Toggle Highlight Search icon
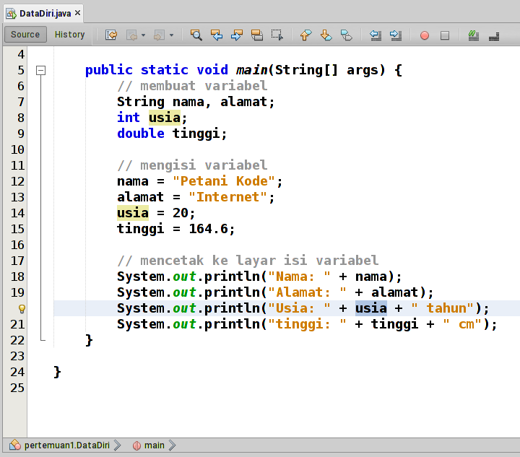The image size is (520, 457). (x=257, y=35)
